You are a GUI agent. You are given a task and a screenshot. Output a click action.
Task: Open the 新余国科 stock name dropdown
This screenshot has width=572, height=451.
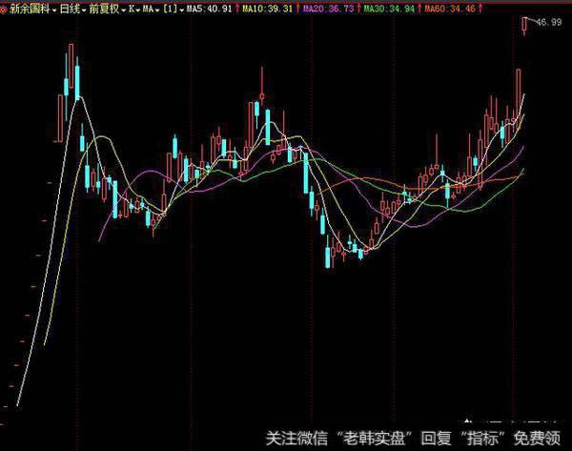click(x=27, y=8)
